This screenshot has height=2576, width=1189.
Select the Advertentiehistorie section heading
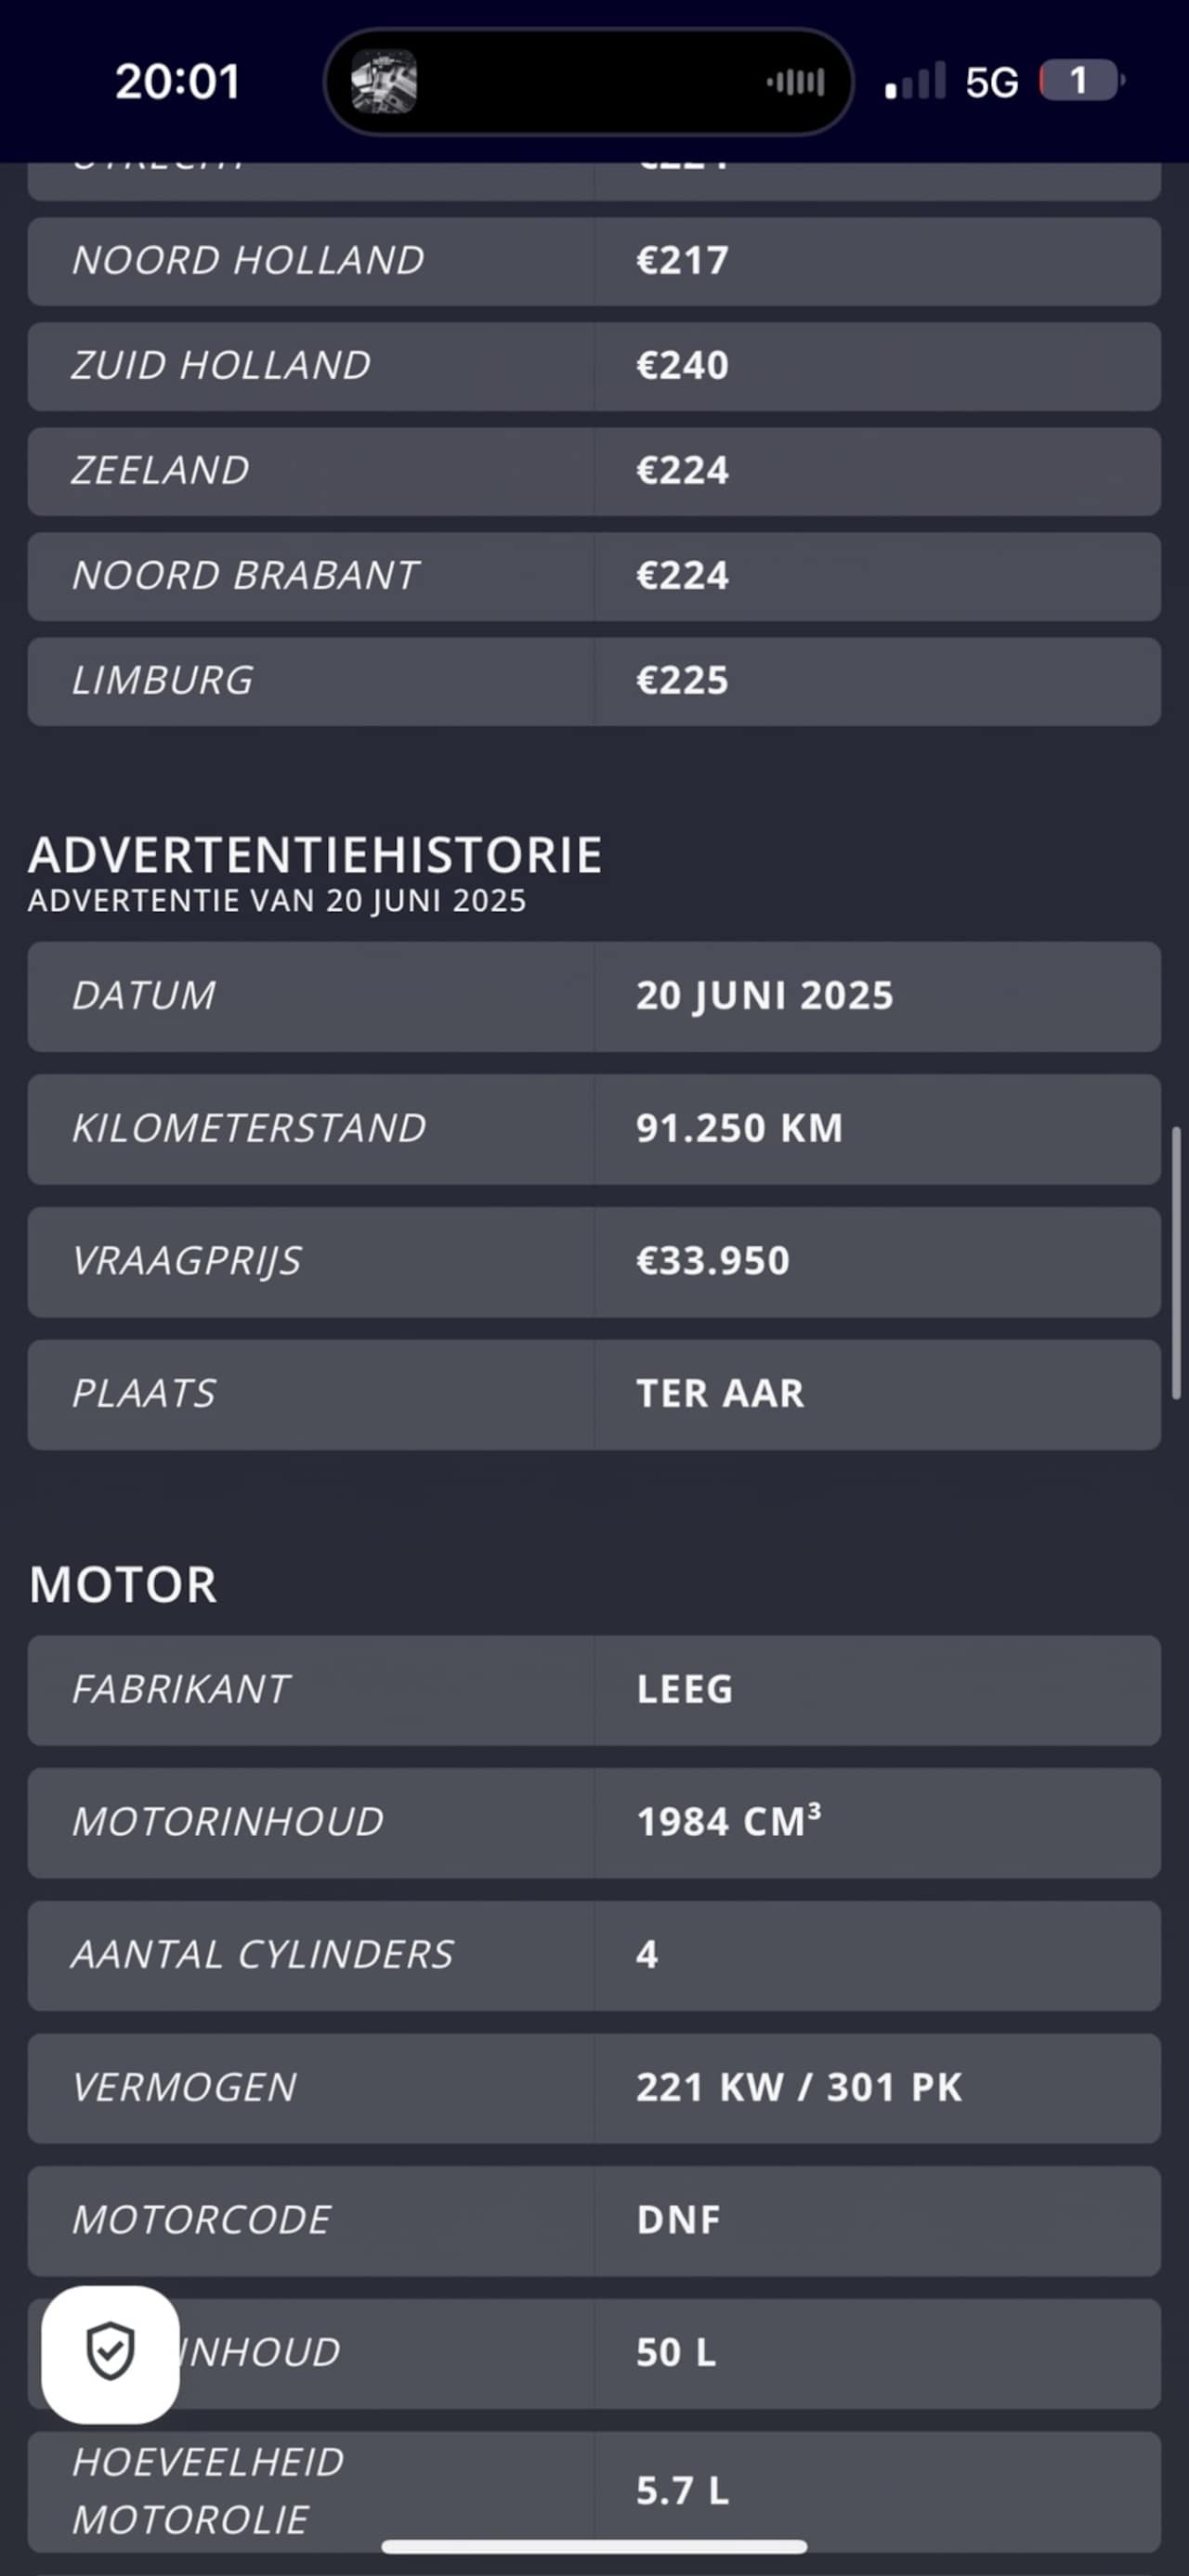point(315,856)
